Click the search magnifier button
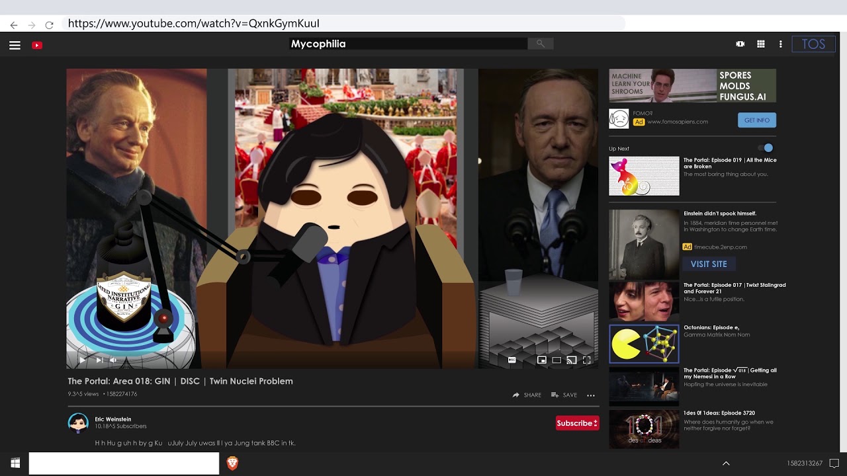Image resolution: width=847 pixels, height=476 pixels. coord(540,44)
